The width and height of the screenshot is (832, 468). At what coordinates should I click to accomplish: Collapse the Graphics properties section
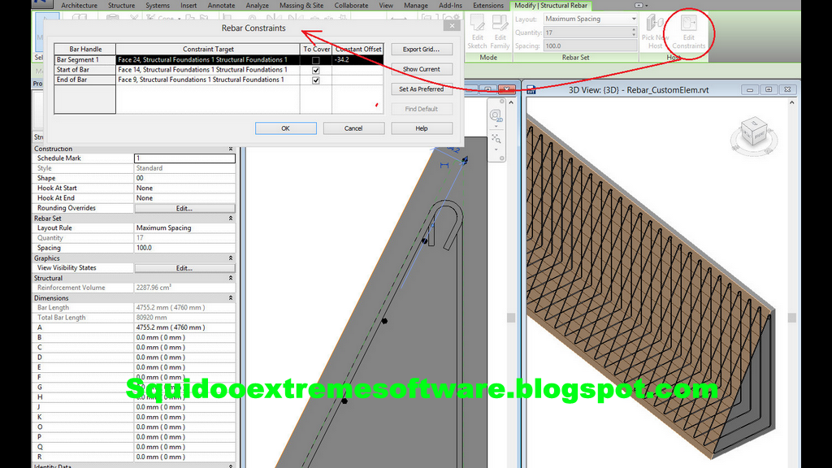(230, 258)
